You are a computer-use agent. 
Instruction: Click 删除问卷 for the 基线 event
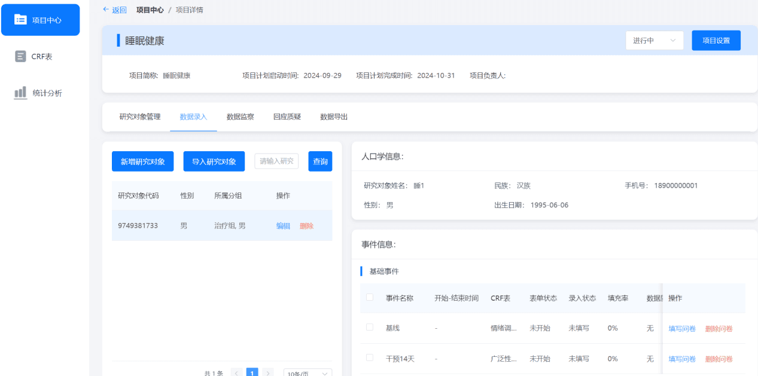click(x=719, y=328)
